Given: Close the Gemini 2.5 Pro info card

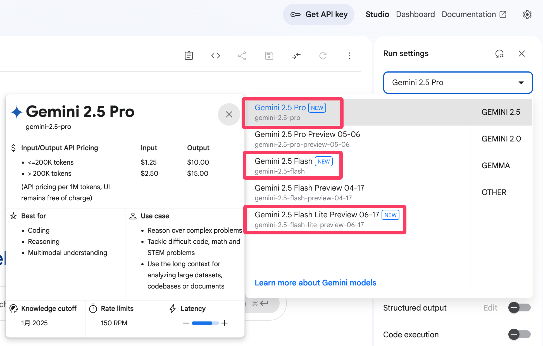Looking at the screenshot, I should pos(229,114).
